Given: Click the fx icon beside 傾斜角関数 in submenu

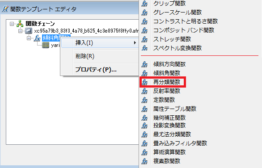Looking at the screenshot, I should pyautogui.click(x=144, y=73).
